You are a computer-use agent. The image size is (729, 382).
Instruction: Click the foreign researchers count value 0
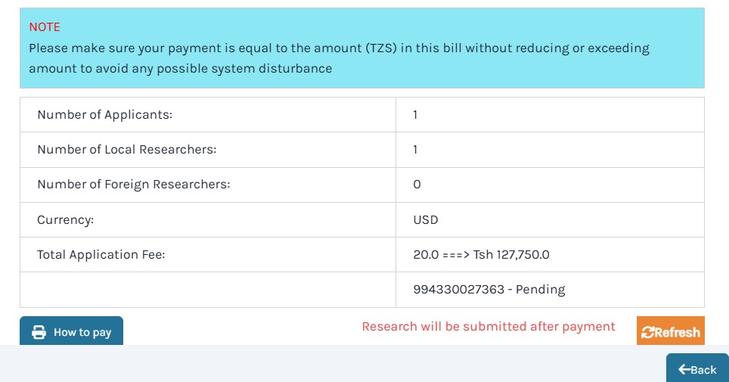(x=417, y=185)
